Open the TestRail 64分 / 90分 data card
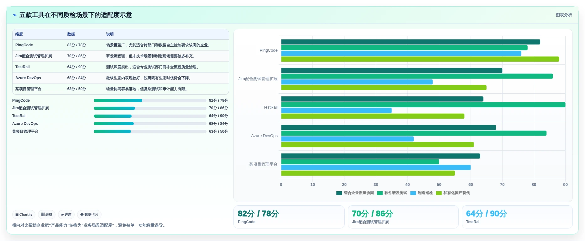The image size is (585, 241). [517, 217]
